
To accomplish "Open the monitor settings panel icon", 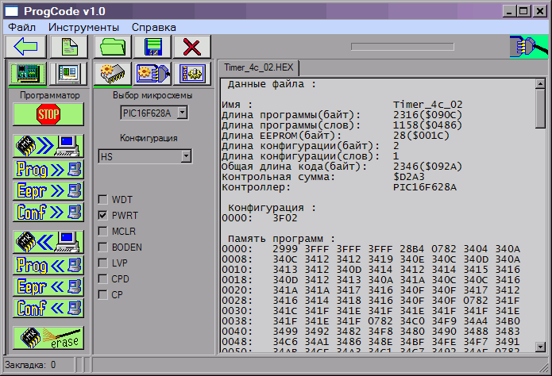I will coord(68,74).
